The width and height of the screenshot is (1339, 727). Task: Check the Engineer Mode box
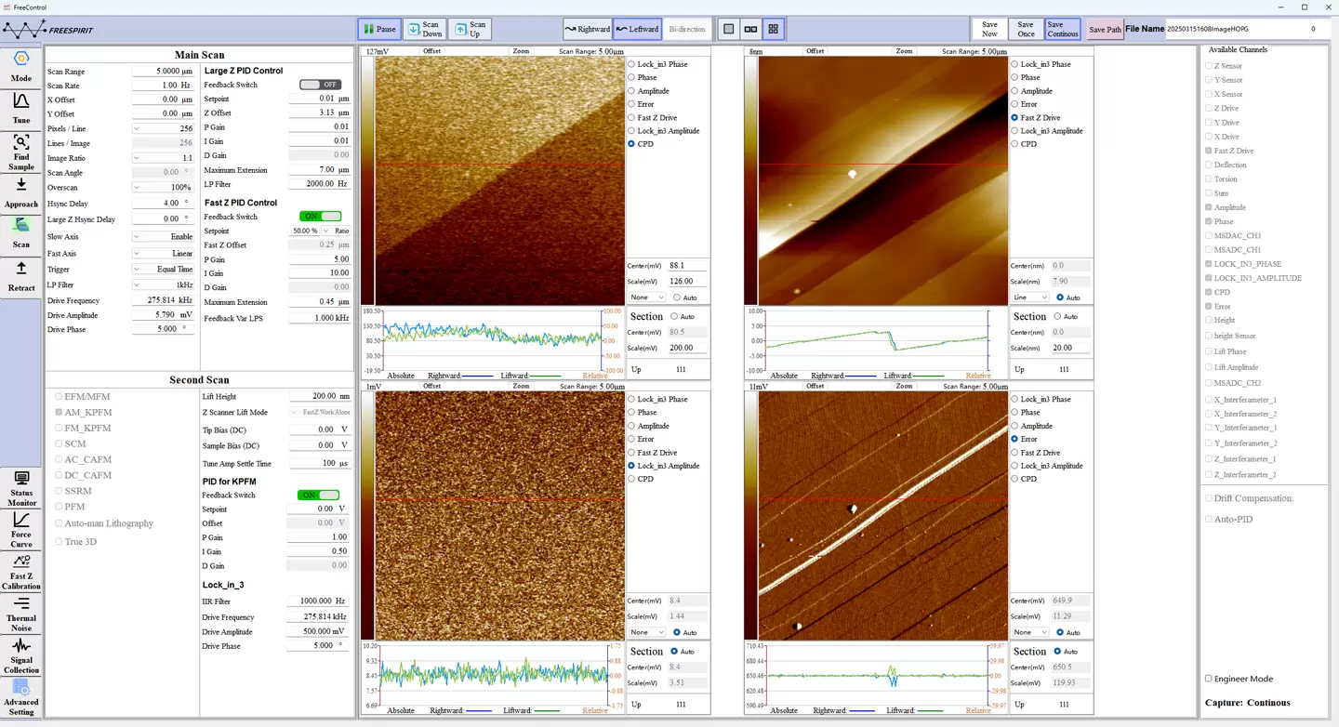pyautogui.click(x=1209, y=679)
